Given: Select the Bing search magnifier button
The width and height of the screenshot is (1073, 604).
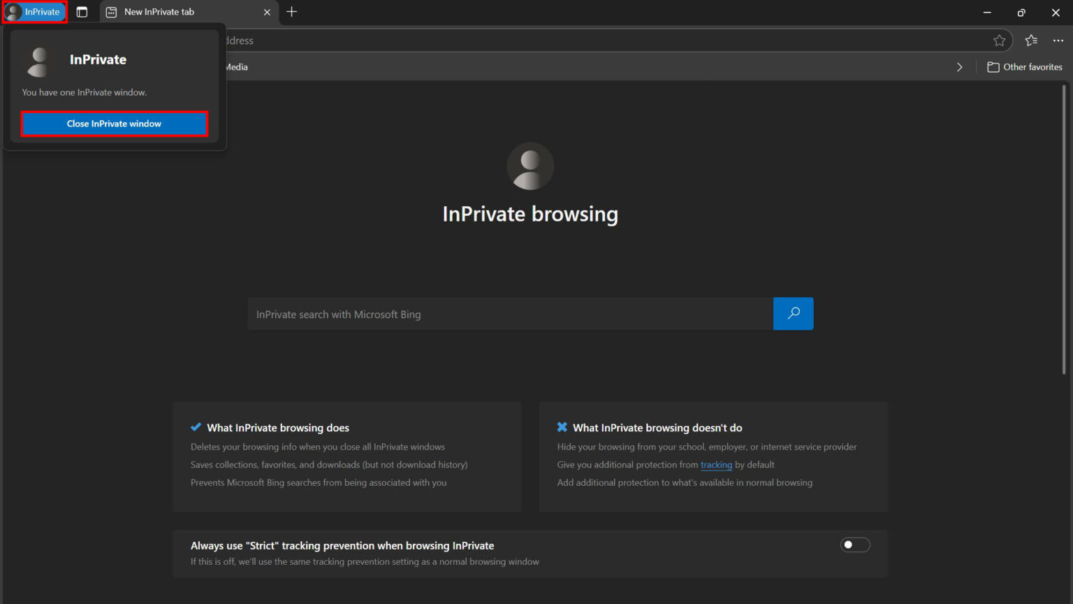Looking at the screenshot, I should [793, 313].
